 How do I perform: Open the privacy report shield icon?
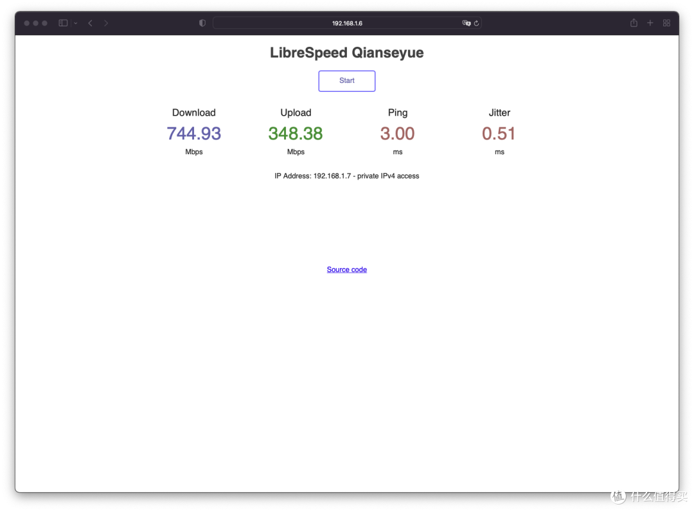[x=202, y=23]
